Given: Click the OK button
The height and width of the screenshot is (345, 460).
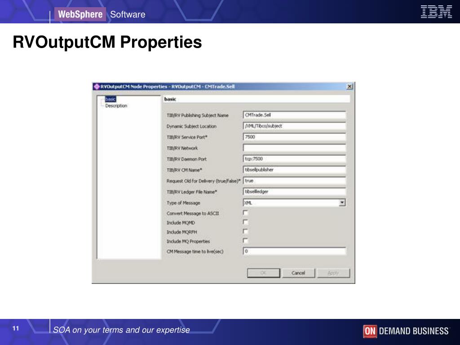Looking at the screenshot, I should [x=263, y=273].
